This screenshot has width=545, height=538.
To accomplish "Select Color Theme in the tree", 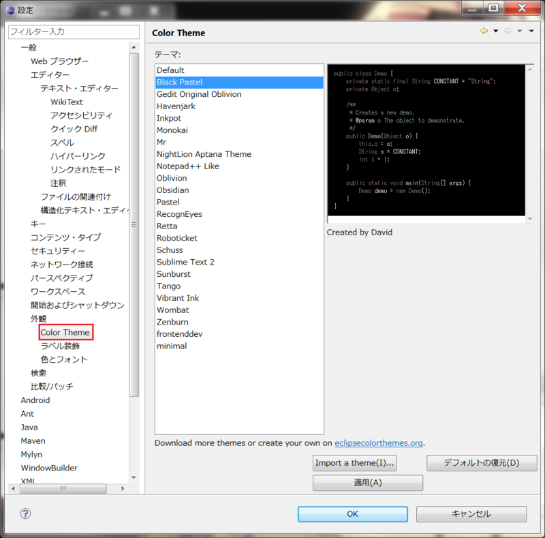I will tap(65, 333).
